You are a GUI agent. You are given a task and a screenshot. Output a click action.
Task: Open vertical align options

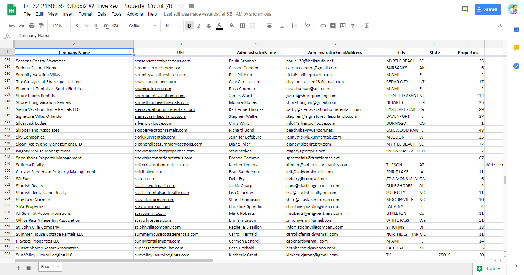[x=283, y=26]
